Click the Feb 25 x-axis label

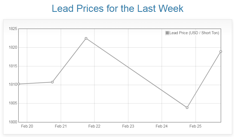tap(195, 126)
